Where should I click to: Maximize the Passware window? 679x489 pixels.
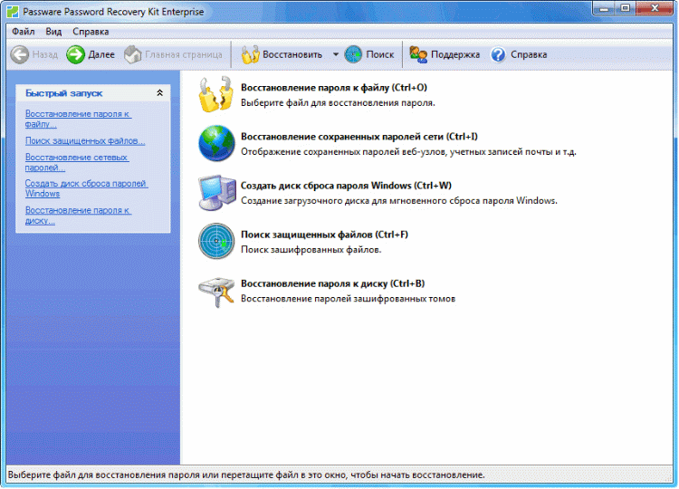[625, 8]
